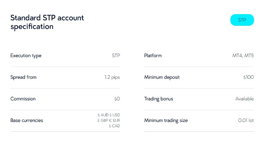Select the Spread from label
This screenshot has width=267, height=148.
click(x=23, y=77)
